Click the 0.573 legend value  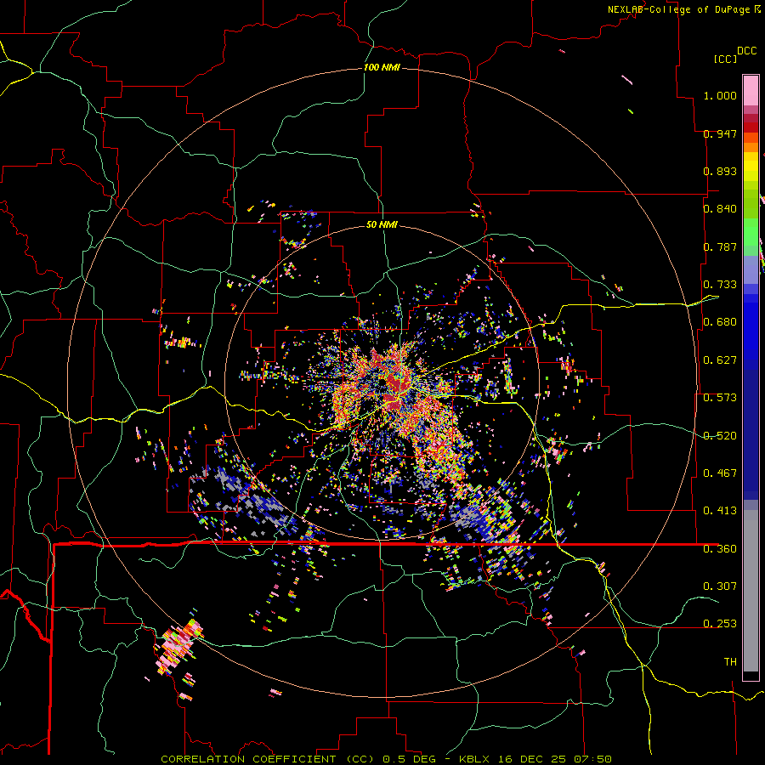720,398
